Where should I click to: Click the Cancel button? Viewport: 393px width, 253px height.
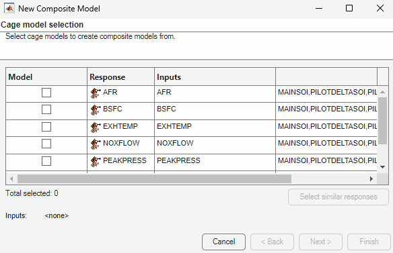[223, 242]
